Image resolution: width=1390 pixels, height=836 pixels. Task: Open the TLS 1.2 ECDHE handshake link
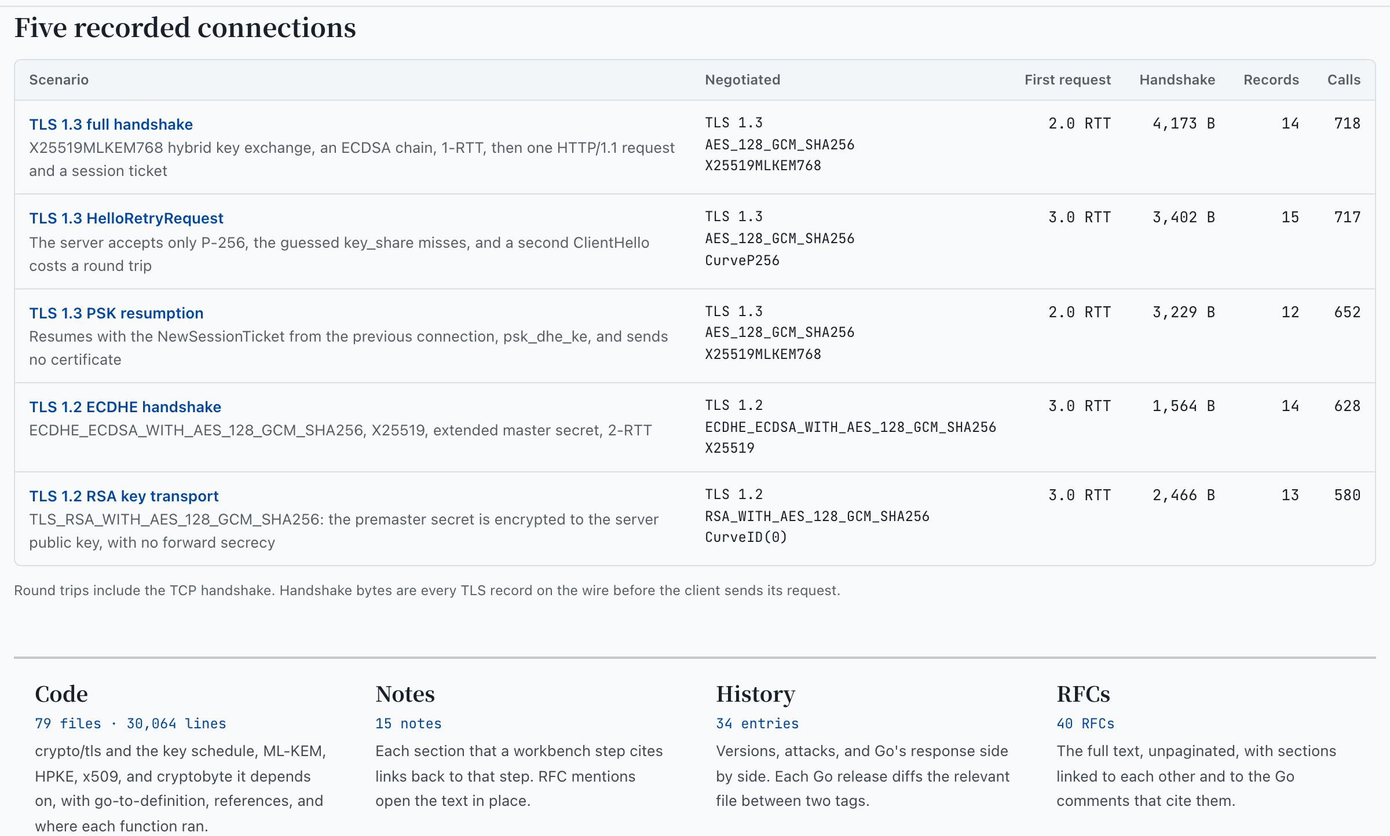point(125,407)
